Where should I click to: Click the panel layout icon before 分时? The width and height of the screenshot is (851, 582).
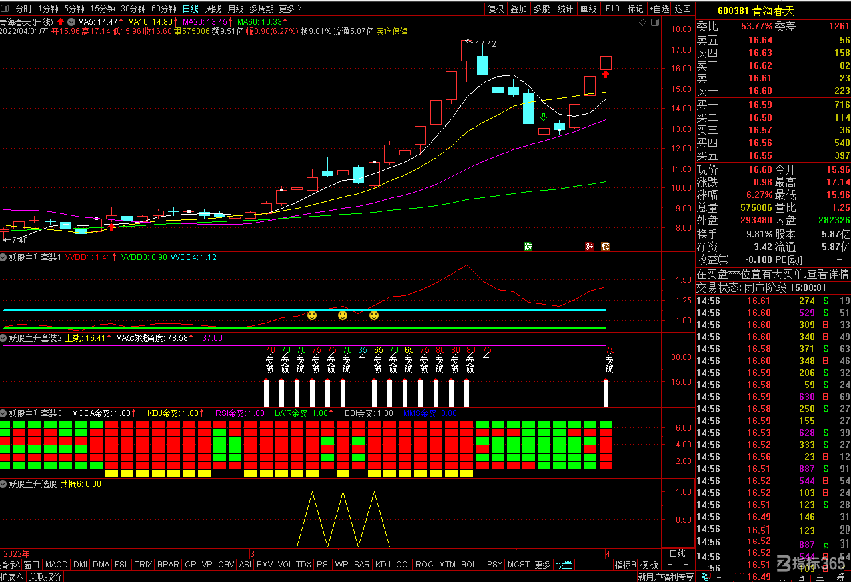click(6, 9)
